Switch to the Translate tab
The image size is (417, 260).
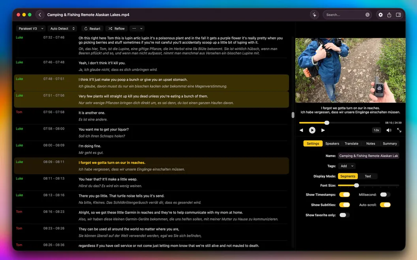click(x=351, y=143)
